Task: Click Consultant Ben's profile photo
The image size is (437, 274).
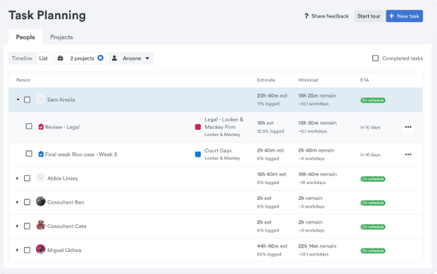Action: (x=40, y=201)
